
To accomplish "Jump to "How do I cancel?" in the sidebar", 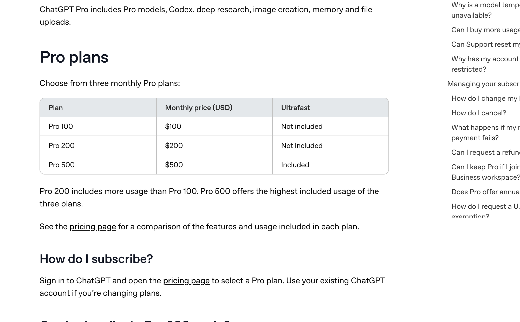I will point(479,113).
